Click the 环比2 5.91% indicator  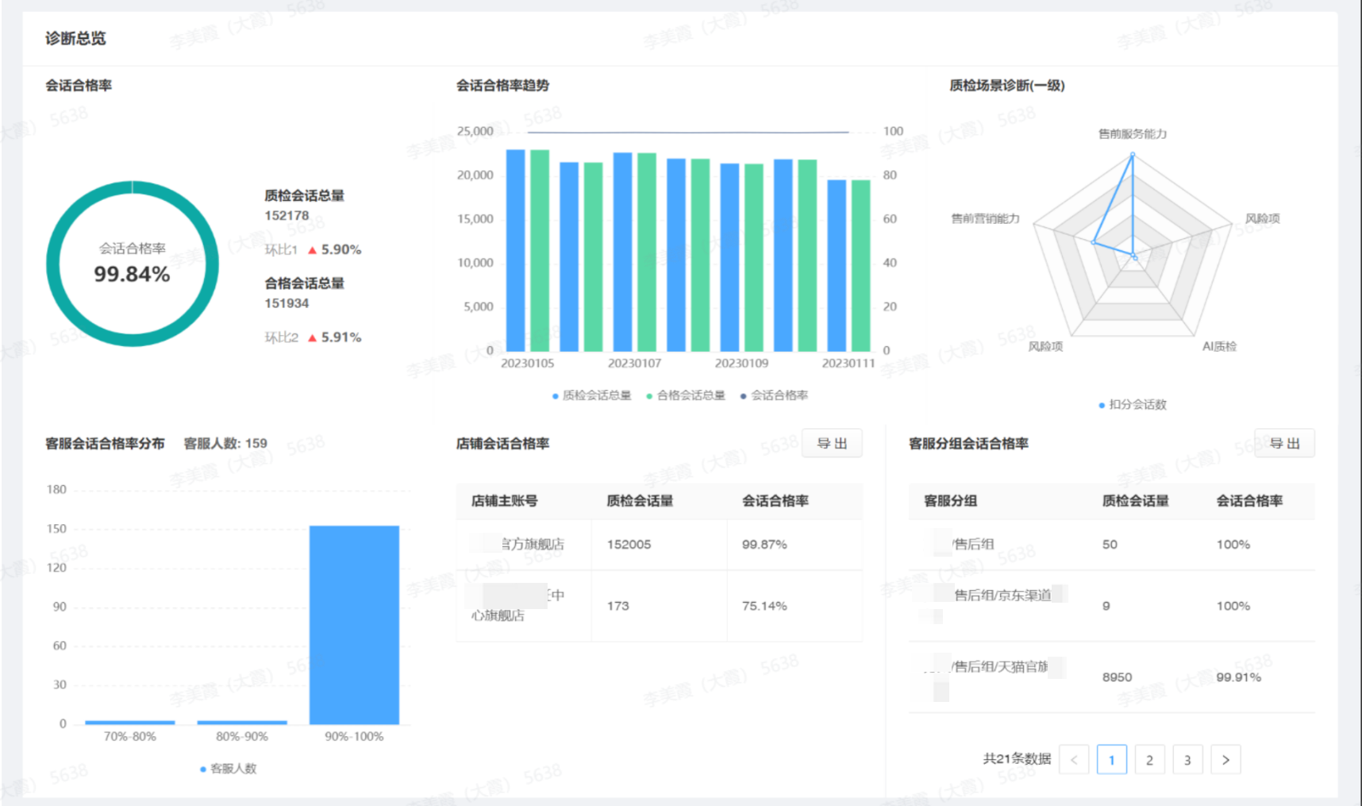[313, 337]
